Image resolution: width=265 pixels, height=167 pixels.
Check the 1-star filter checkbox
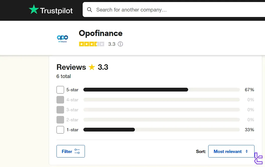[60, 130]
